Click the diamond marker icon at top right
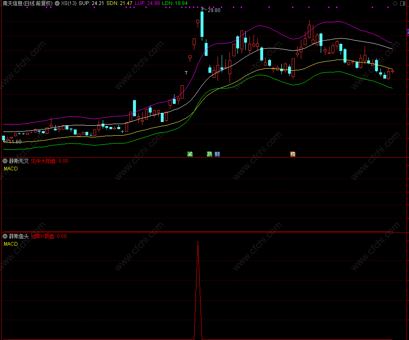Screen dimensions: 409x340 [395, 3]
